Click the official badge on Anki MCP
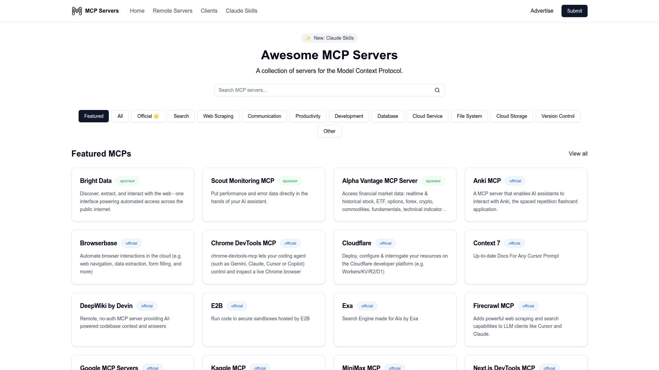659x370 pixels. pyautogui.click(x=515, y=181)
